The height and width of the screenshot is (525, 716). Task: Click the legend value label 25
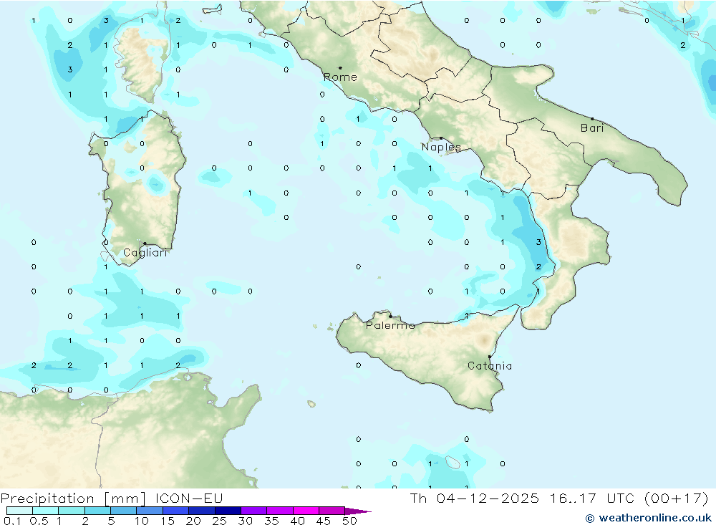tap(219, 521)
